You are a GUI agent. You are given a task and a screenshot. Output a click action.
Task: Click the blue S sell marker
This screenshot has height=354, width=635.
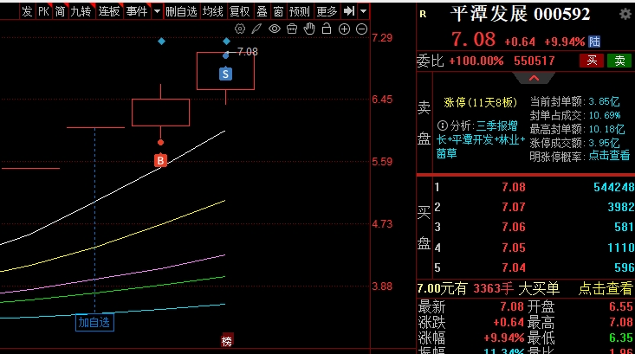tap(225, 74)
